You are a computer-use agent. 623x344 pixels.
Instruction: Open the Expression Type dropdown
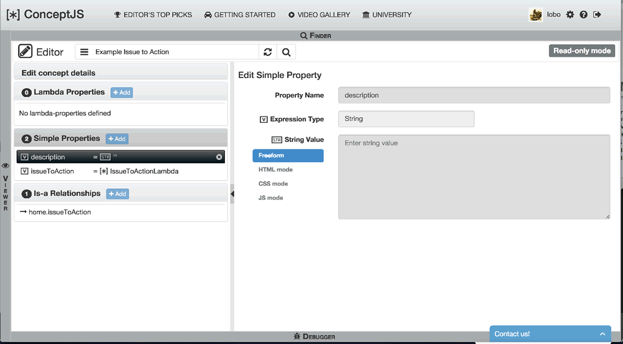406,119
